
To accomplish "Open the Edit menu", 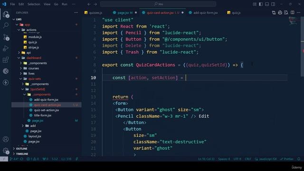I will 21,4.
